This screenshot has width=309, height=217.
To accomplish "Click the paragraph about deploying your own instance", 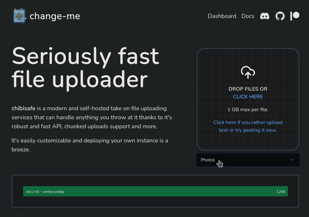I will point(90,145).
